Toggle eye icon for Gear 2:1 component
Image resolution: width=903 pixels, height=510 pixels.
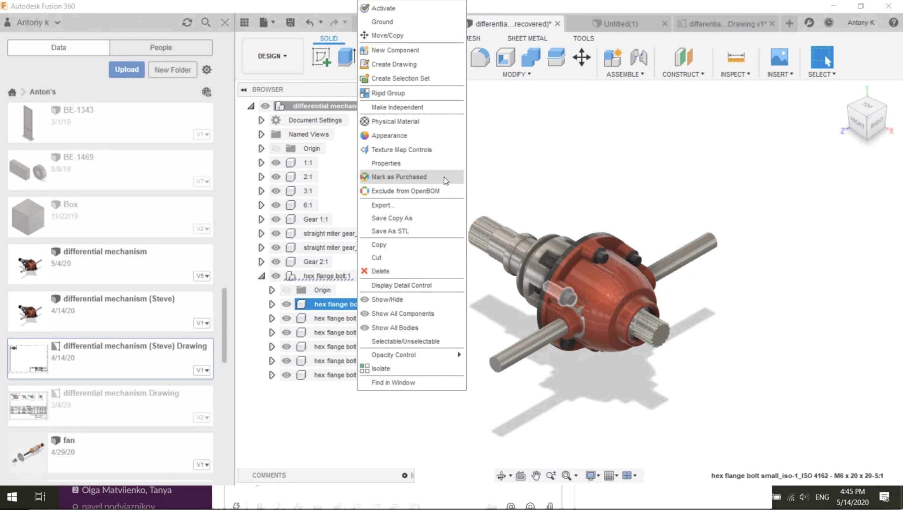275,261
